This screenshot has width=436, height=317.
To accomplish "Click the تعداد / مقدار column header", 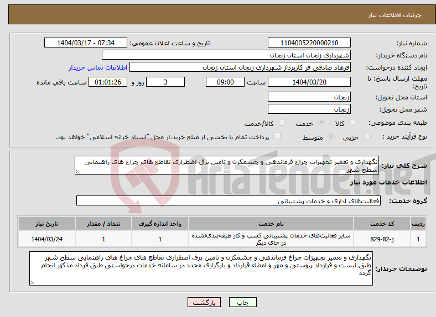I will 103,224.
